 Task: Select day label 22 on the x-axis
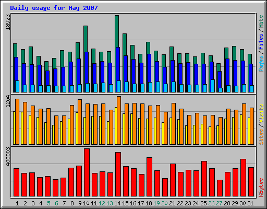[x=180, y=203]
